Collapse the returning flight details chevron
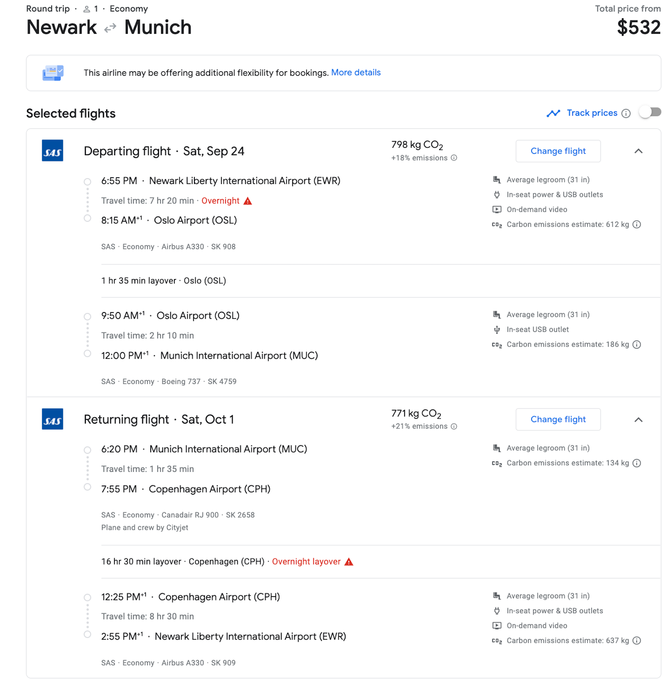 (639, 420)
